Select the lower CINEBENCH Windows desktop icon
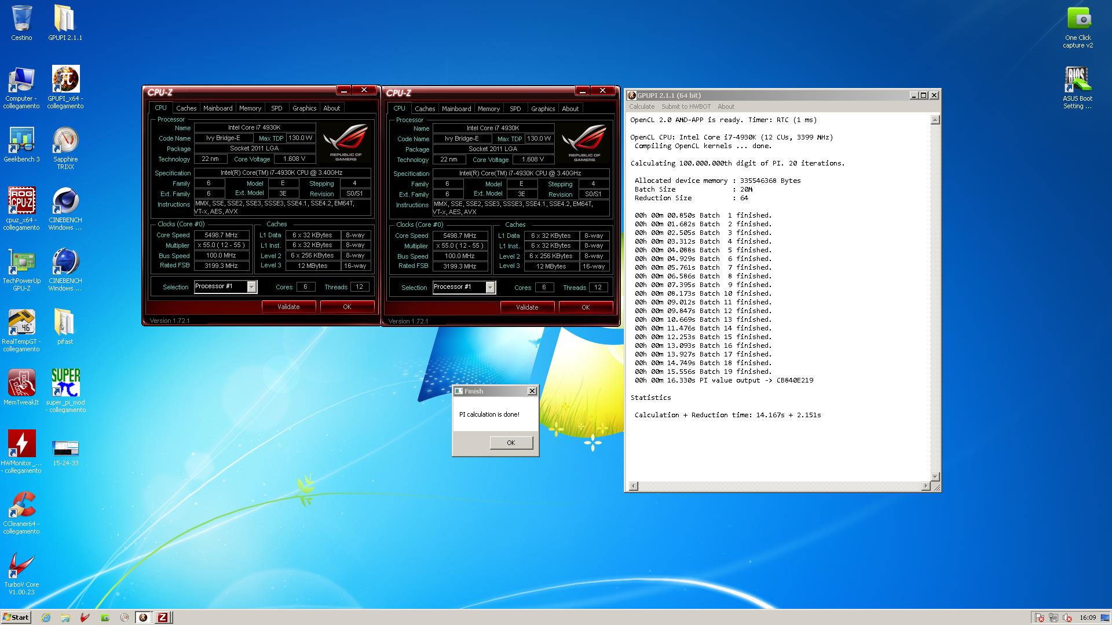The image size is (1112, 625). [x=65, y=269]
